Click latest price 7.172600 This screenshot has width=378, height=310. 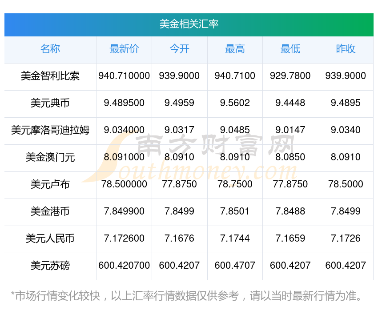pyautogui.click(x=124, y=238)
